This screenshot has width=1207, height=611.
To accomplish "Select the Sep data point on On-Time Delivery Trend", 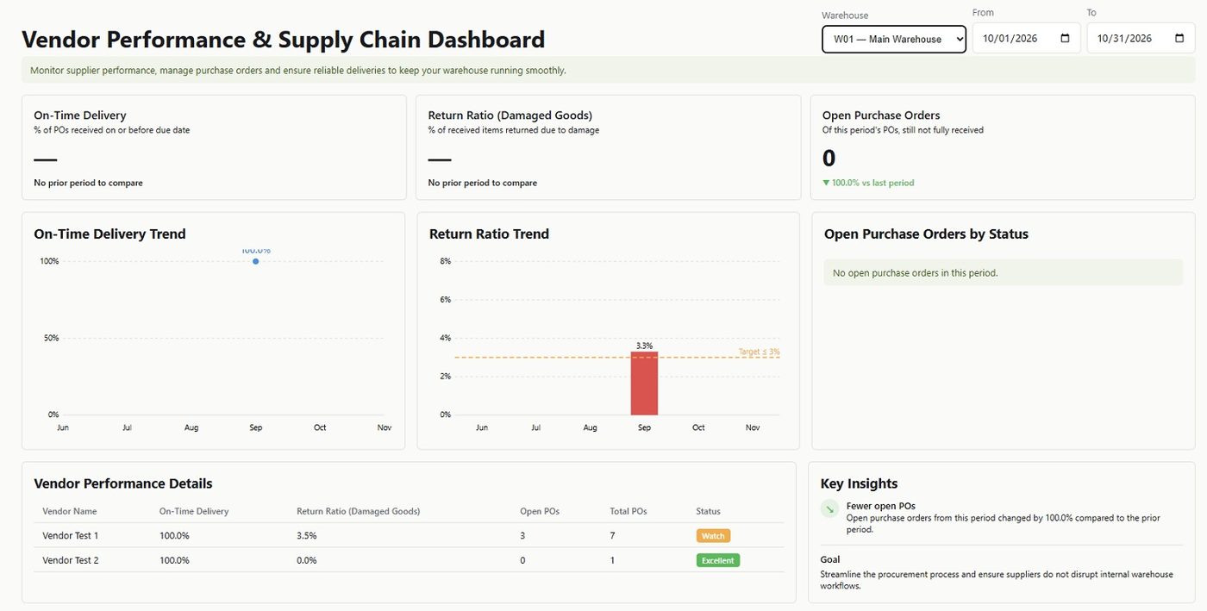I will (x=256, y=261).
